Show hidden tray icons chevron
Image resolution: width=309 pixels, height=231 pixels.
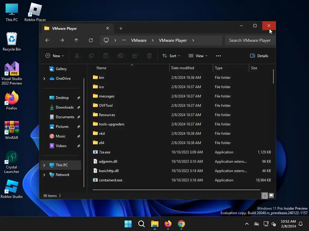point(247,224)
